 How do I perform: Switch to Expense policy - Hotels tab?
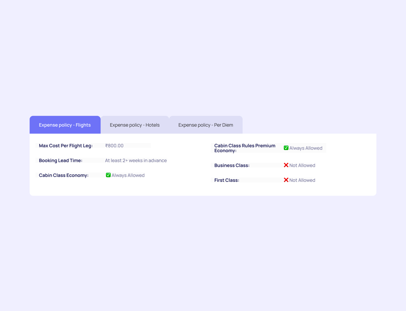[135, 125]
